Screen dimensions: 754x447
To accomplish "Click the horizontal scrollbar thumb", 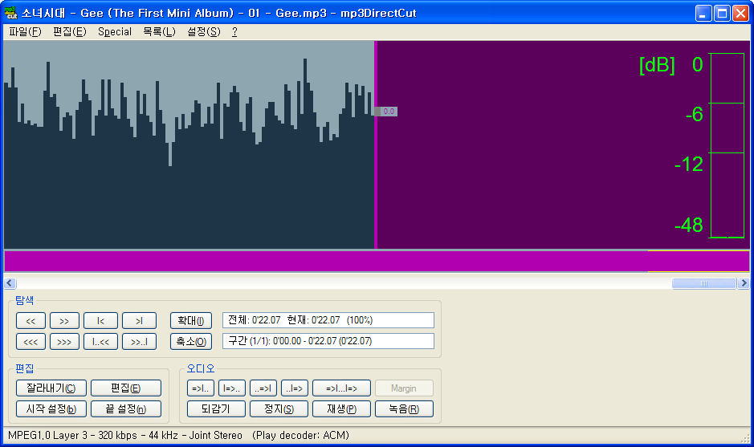I will coord(704,283).
